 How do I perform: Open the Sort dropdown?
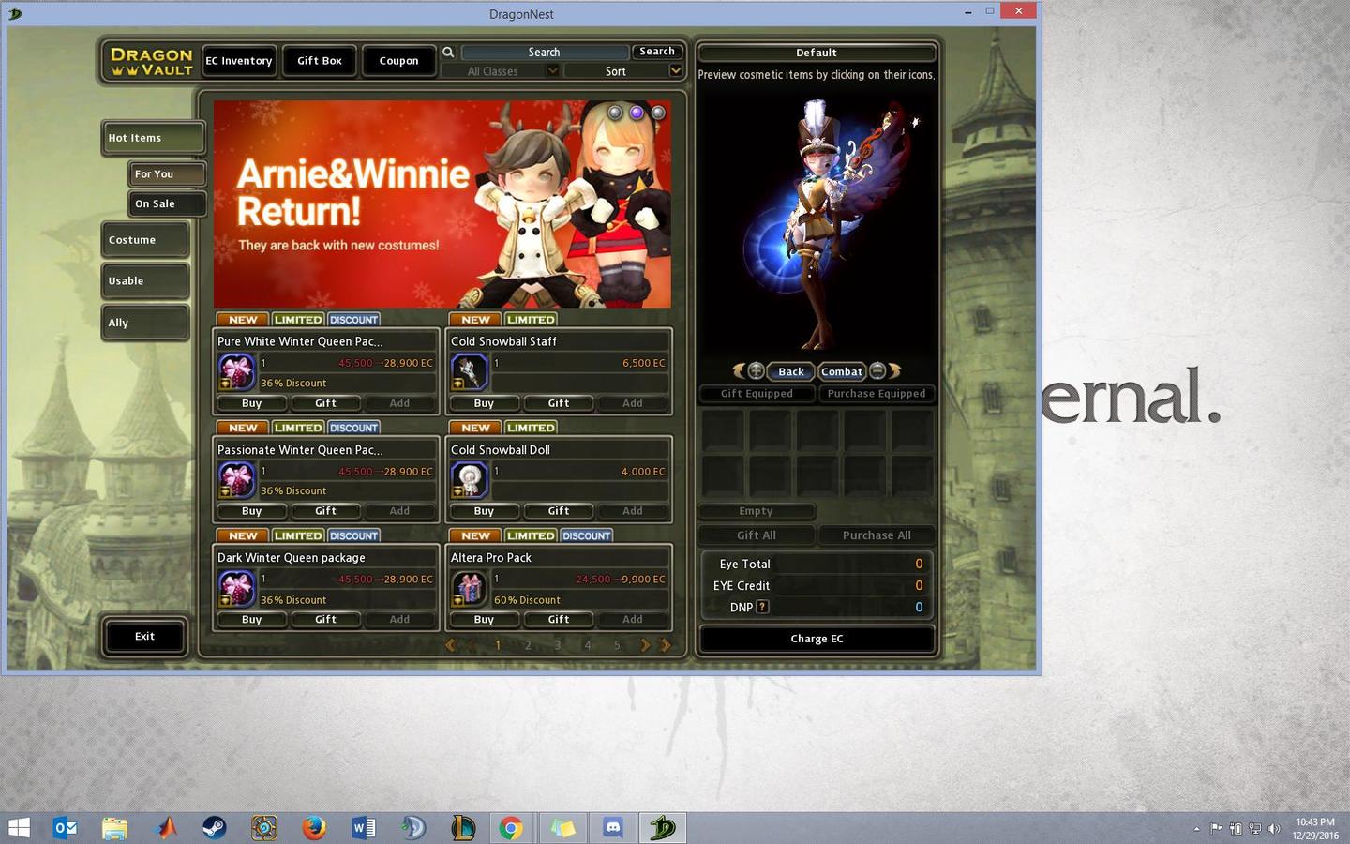pos(624,71)
